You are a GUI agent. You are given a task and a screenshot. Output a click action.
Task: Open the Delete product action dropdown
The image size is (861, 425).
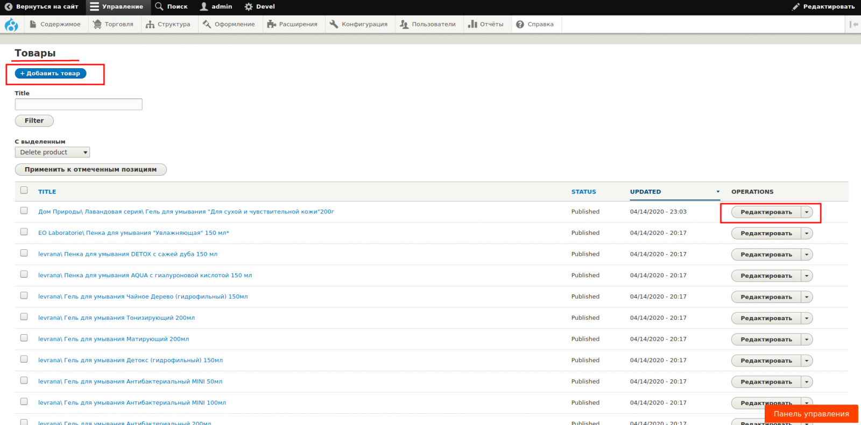pyautogui.click(x=52, y=153)
